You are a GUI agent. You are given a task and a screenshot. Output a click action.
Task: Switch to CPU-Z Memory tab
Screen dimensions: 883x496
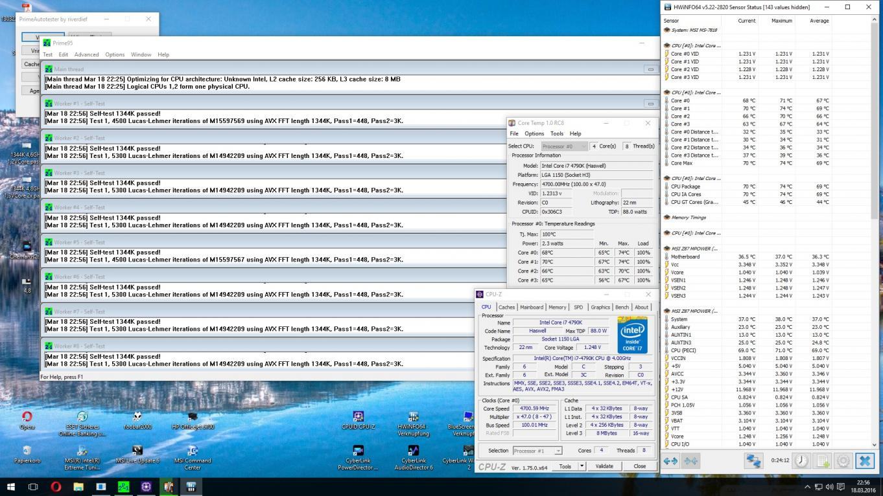tap(558, 307)
